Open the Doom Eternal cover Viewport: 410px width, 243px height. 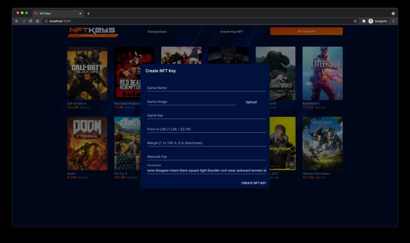tap(87, 143)
